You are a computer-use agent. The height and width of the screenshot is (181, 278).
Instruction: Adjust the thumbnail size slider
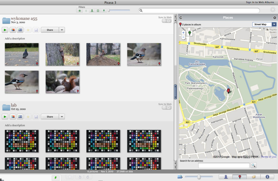click(199, 177)
